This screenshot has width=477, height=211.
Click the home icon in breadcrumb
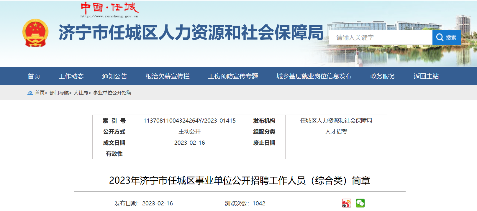(30, 93)
